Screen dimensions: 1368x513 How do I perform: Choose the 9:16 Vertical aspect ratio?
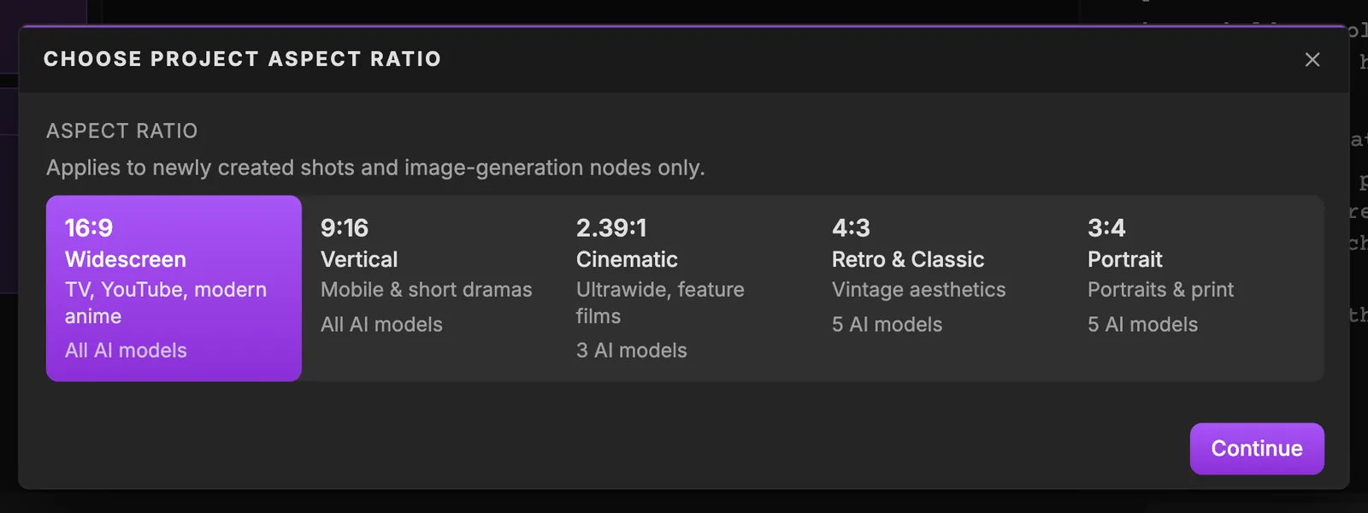point(429,288)
